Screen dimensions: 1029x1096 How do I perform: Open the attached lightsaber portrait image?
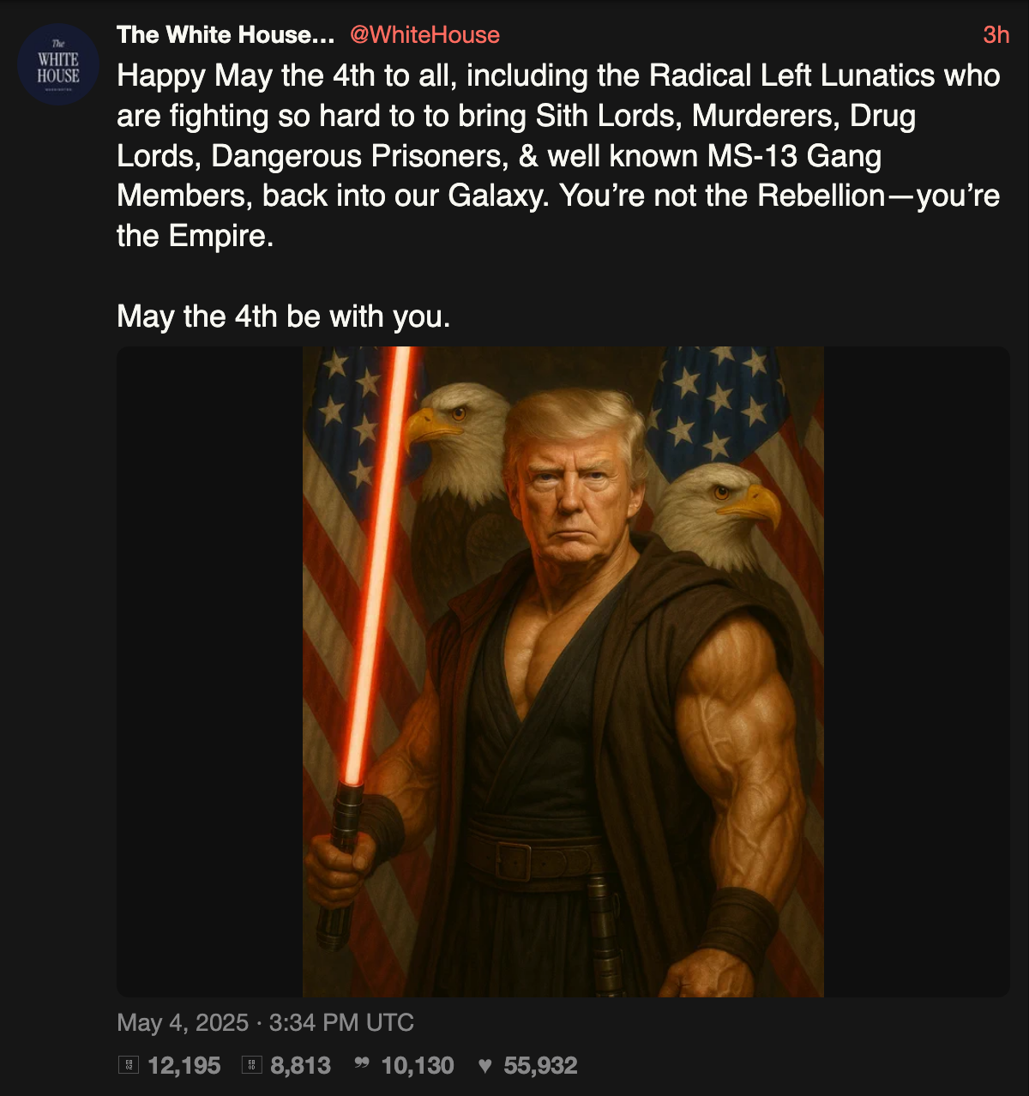(563, 671)
